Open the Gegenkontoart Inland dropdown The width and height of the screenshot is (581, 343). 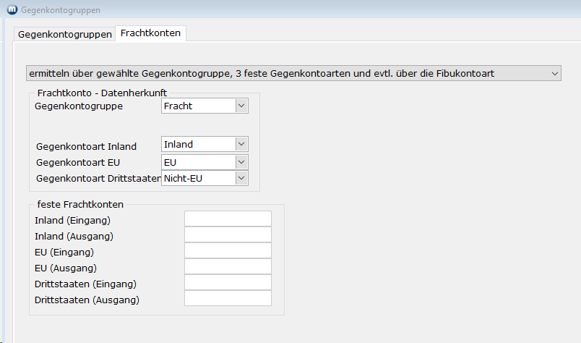pos(205,144)
